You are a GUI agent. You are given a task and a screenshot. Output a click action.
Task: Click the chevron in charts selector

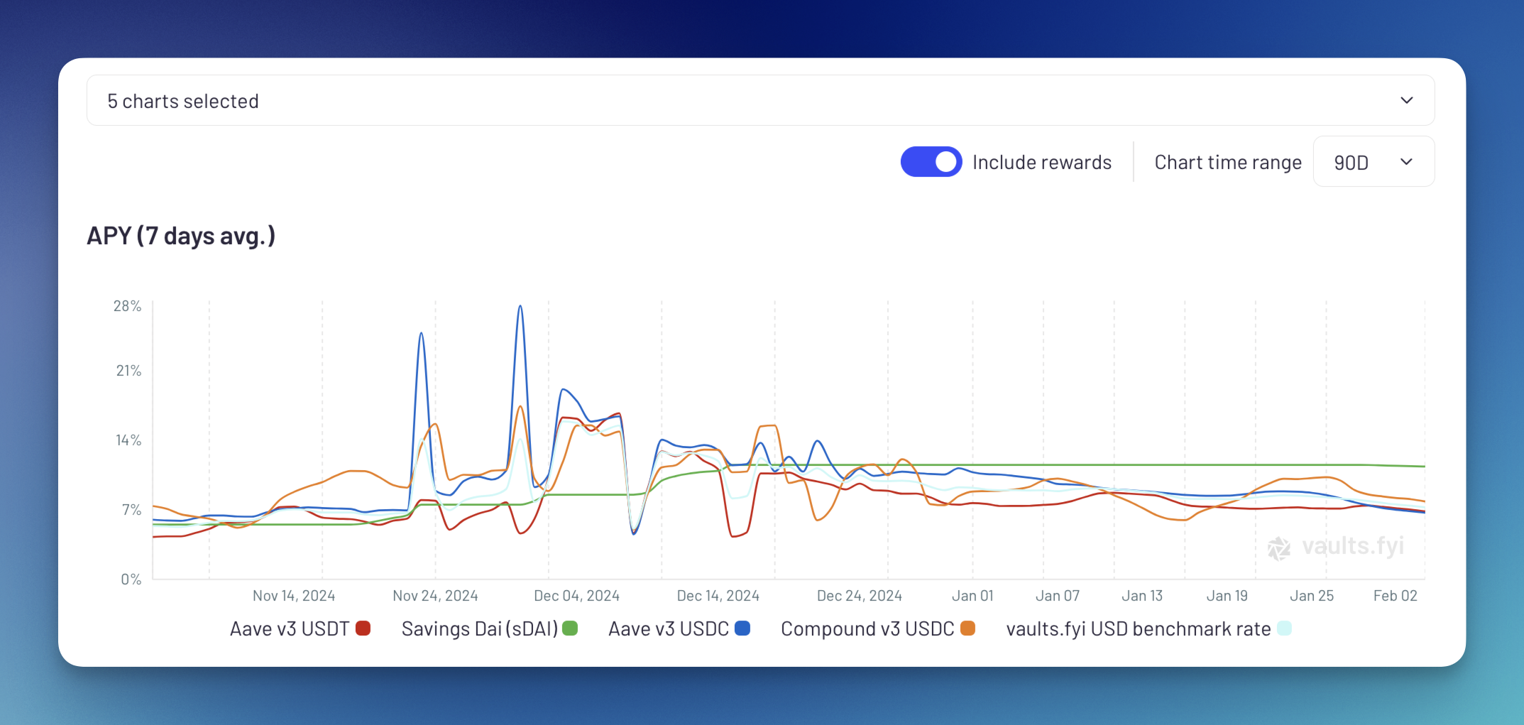click(1406, 100)
